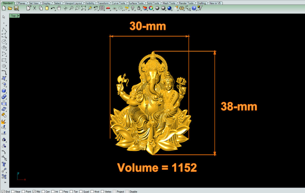The height and width of the screenshot is (193, 305).
Task: Open the Solid Tools tab
Action: tap(153, 3)
